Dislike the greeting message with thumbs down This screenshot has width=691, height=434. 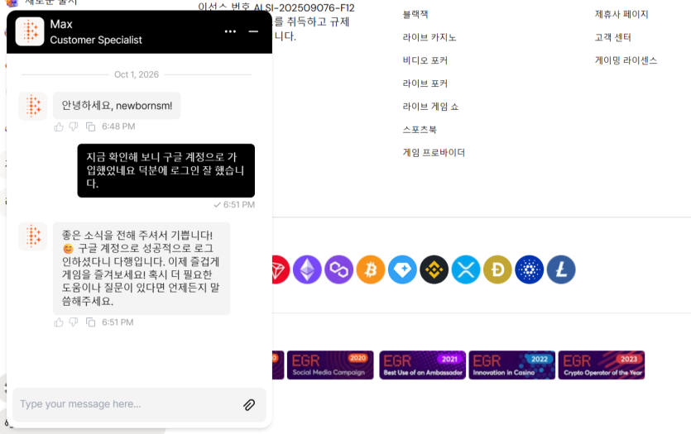74,126
